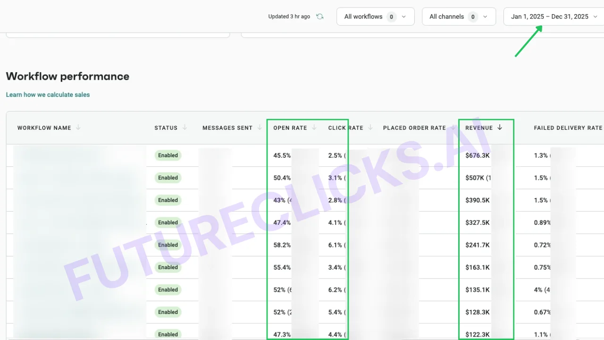
Task: Click the 0.89% failed delivery rate cell
Action: pyautogui.click(x=543, y=223)
